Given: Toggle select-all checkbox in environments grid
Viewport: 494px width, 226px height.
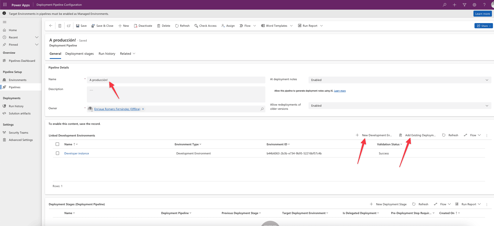Looking at the screenshot, I should tap(57, 144).
